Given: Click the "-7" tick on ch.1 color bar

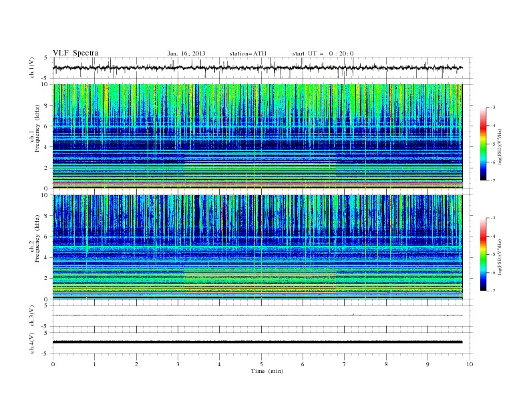Looking at the screenshot, I should (492, 180).
